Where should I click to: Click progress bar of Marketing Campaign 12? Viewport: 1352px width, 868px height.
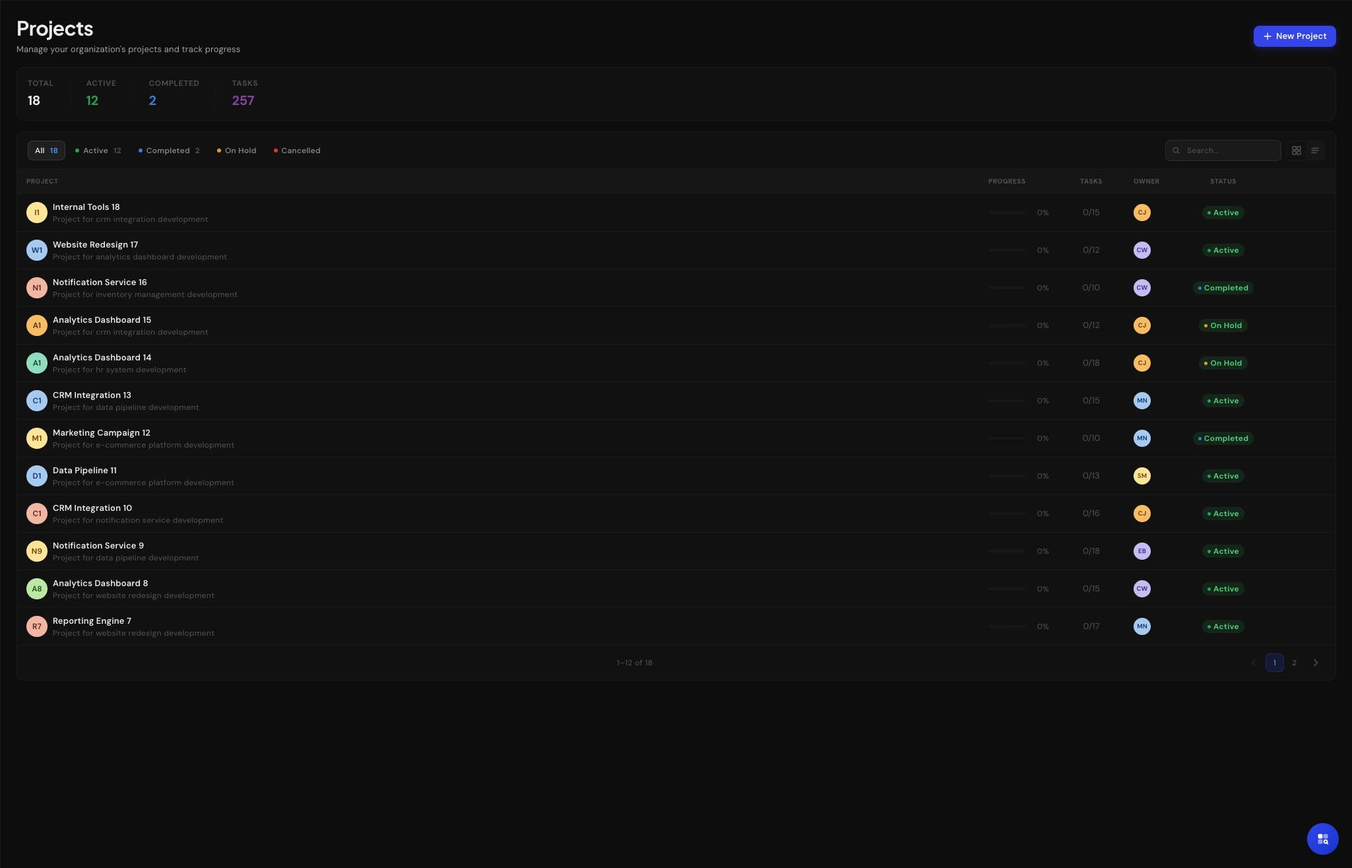pos(1006,438)
